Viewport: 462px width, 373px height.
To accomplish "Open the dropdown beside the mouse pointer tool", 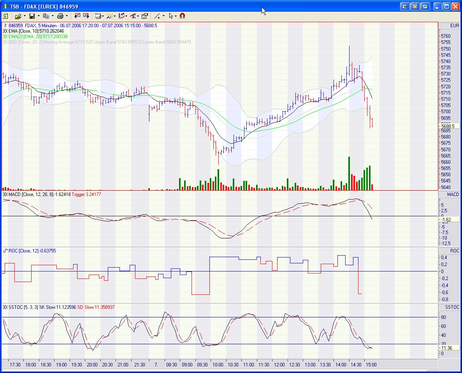I will click(176, 16).
